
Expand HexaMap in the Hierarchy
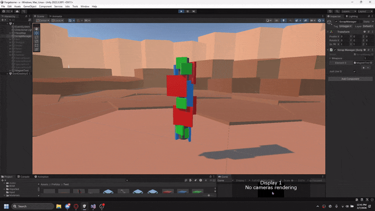[x=10, y=33]
